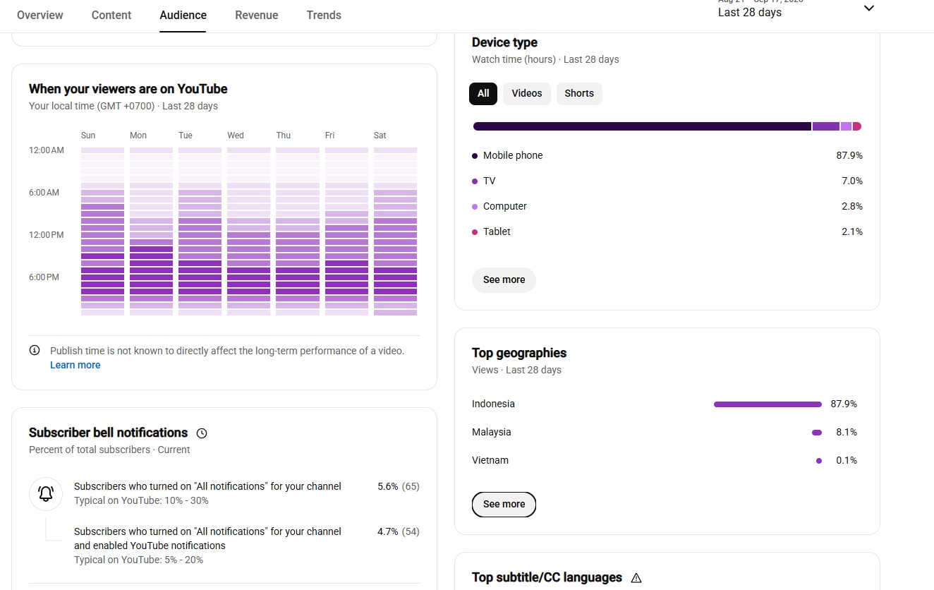Click the Mobile phone segment of device bar
Viewport: 934px width, 590px height.
(642, 126)
